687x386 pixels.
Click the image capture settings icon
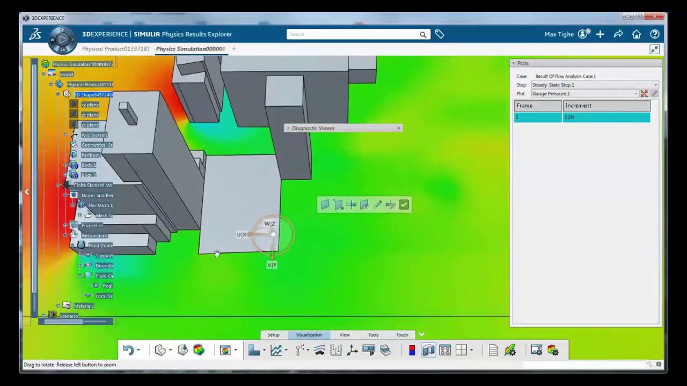tap(536, 350)
